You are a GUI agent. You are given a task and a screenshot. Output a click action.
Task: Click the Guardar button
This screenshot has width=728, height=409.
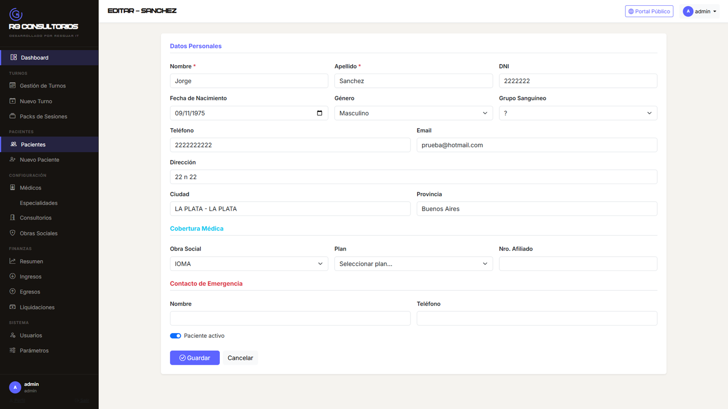point(195,358)
